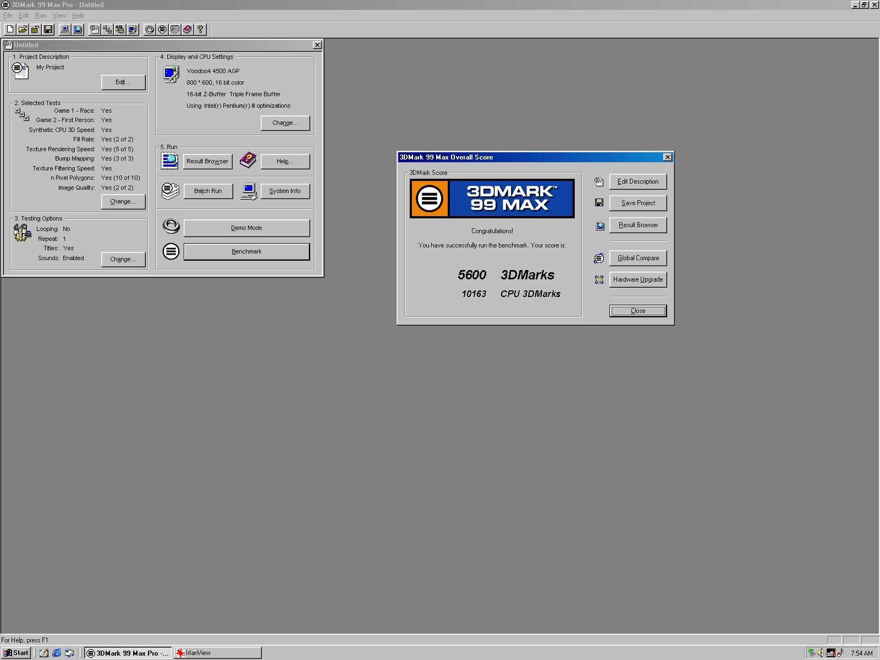Viewport: 880px width, 660px height.
Task: Click the System Info button
Action: tap(285, 191)
